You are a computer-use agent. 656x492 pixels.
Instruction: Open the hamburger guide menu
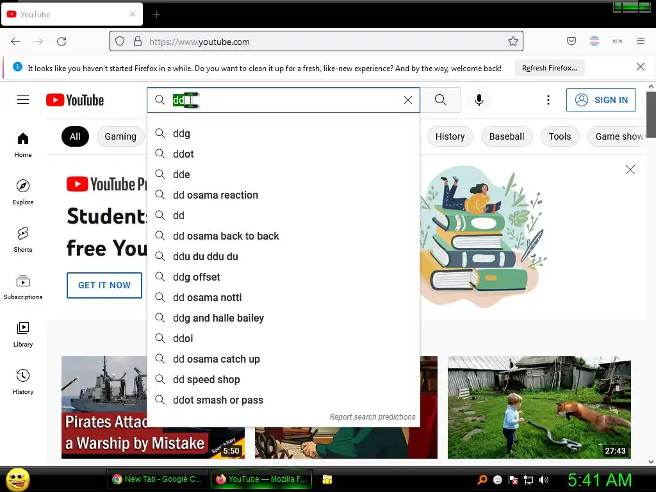[23, 100]
